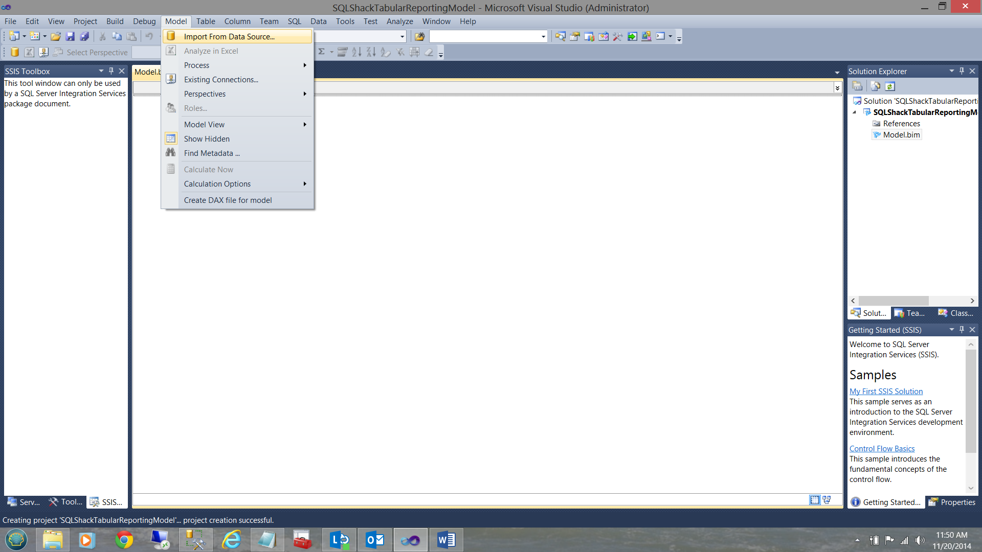Click the Sum AutoSum toolbar icon

point(322,52)
